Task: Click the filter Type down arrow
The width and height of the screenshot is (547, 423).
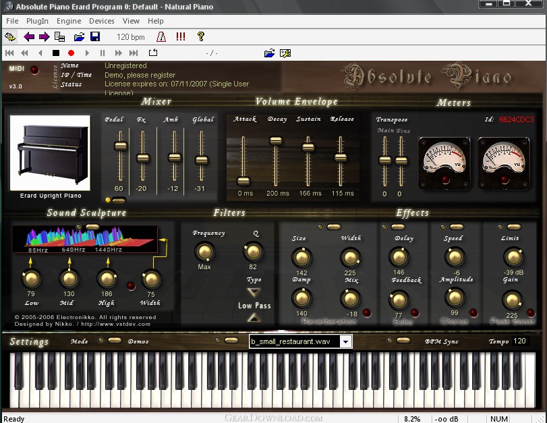Action: pos(254,291)
